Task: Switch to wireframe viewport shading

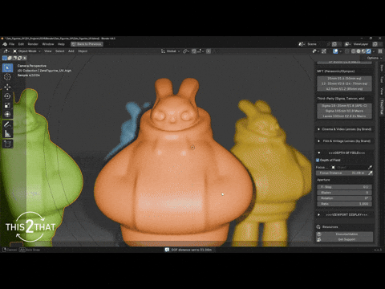Action: click(354, 51)
